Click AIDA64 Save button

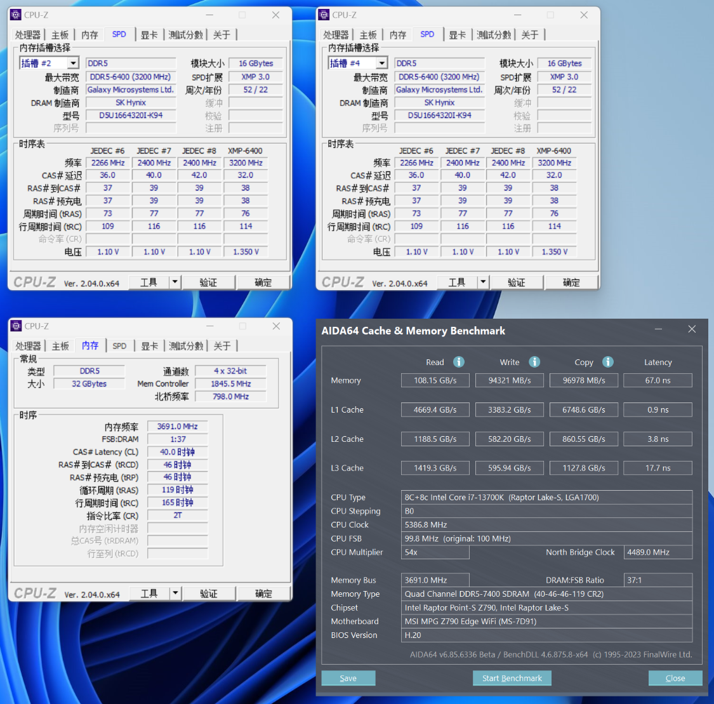pyautogui.click(x=348, y=678)
